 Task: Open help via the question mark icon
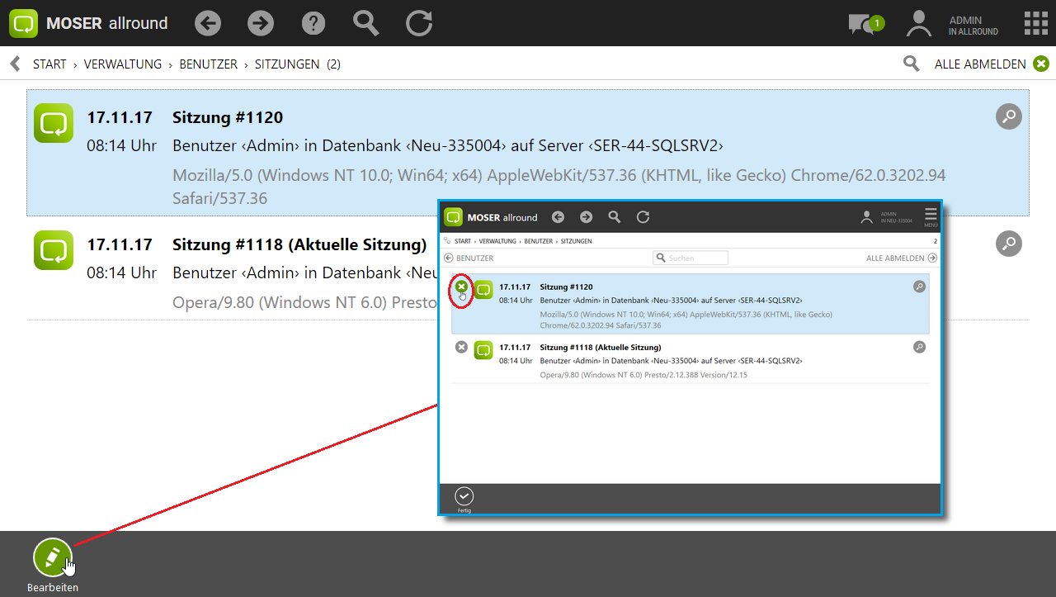click(x=313, y=23)
